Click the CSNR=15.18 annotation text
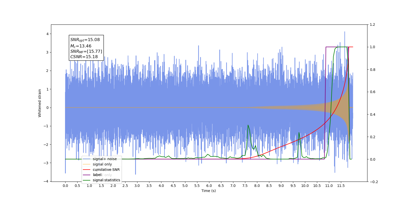The image size is (408, 204). 84,57
